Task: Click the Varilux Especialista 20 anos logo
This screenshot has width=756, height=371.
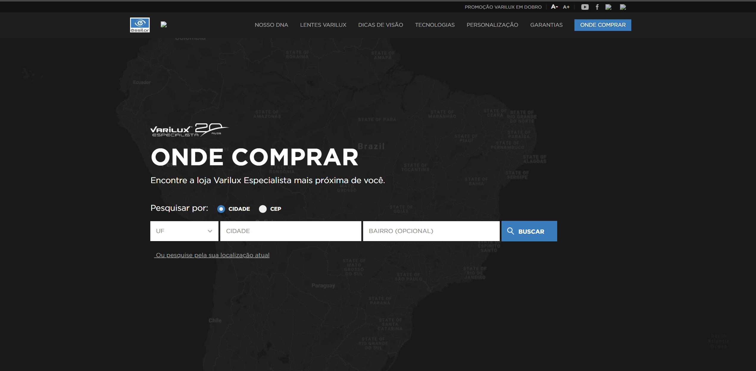Action: point(189,130)
